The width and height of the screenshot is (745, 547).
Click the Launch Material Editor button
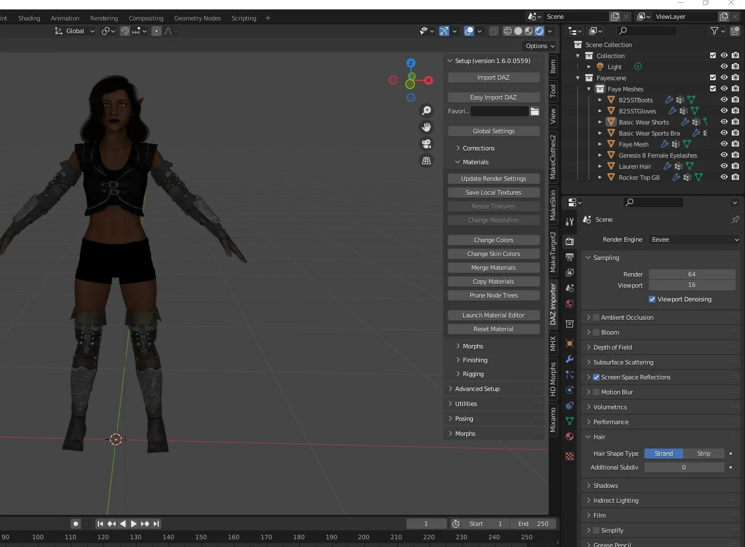pos(493,315)
